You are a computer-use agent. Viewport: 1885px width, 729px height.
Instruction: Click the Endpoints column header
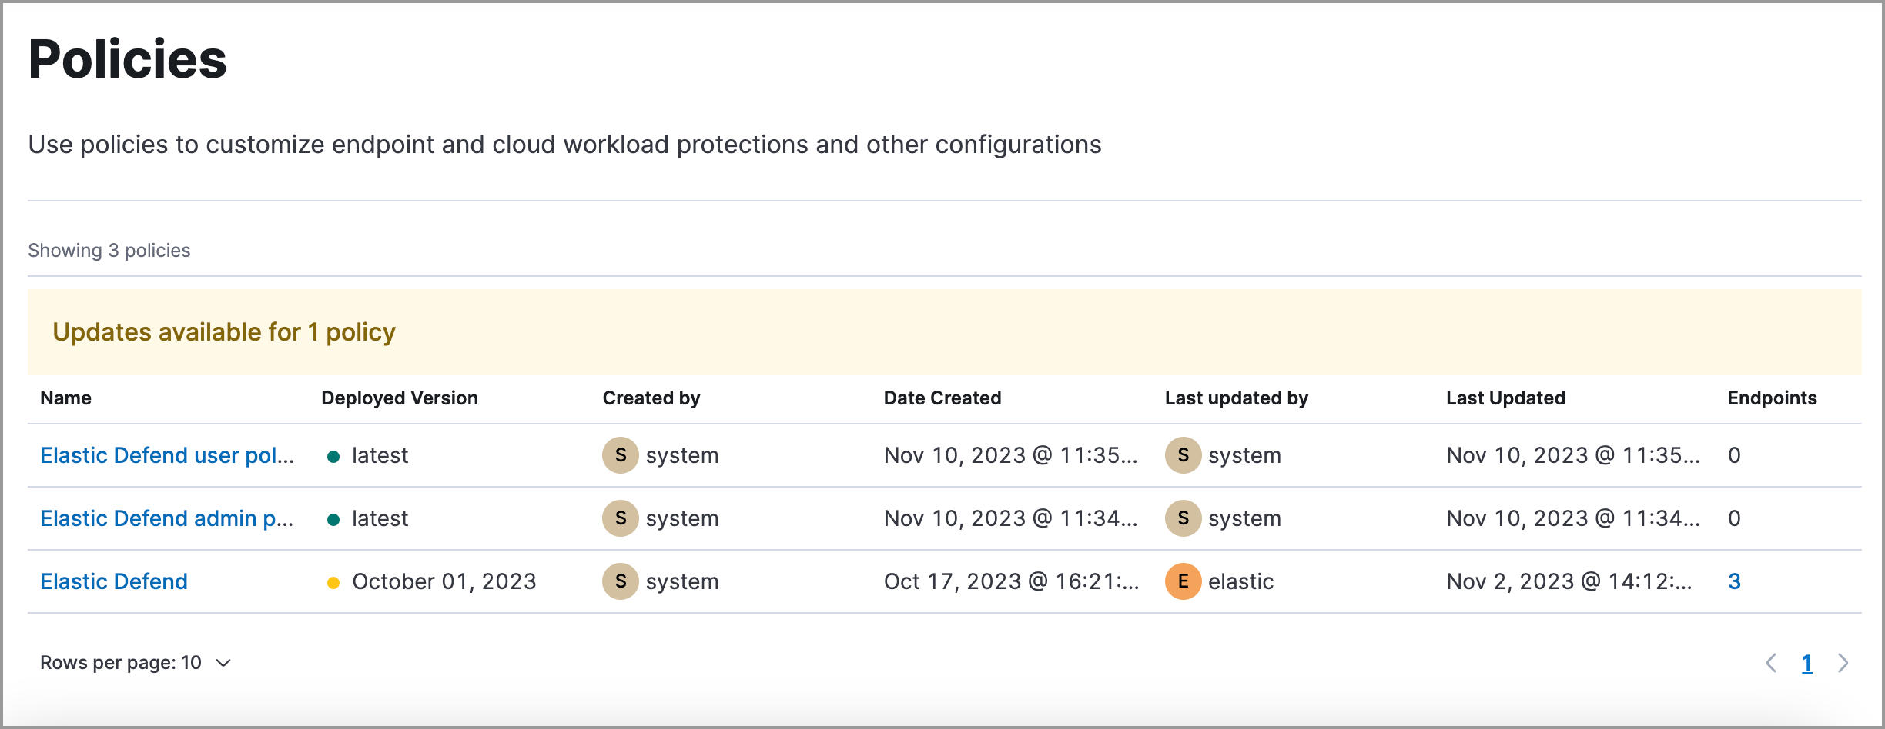[x=1771, y=398]
